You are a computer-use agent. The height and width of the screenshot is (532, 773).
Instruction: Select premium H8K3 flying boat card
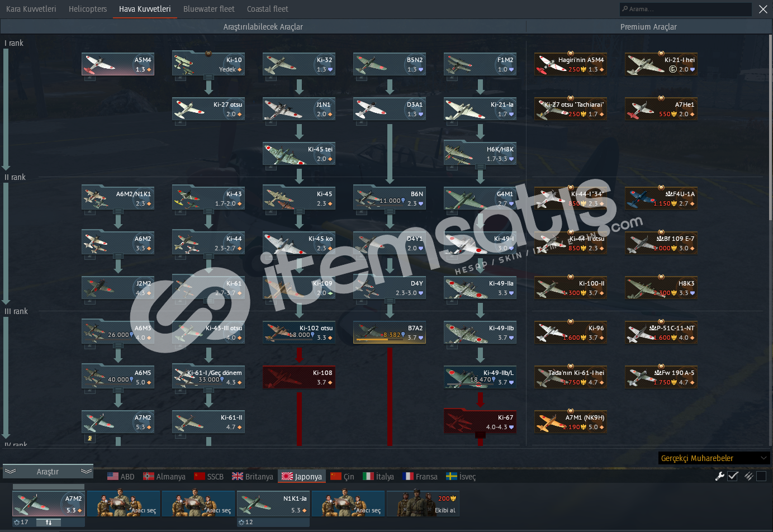pos(661,288)
